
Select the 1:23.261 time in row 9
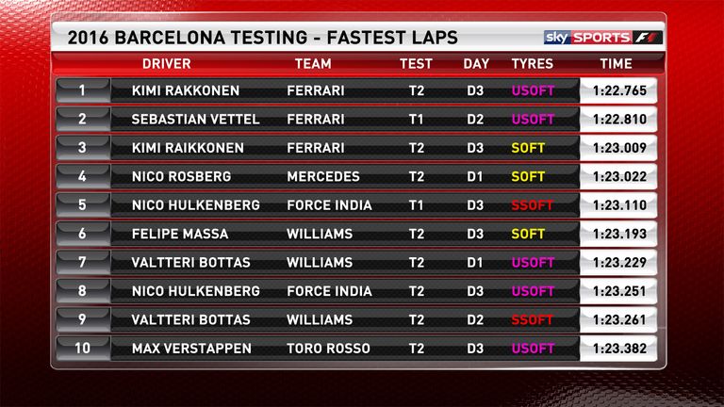(619, 319)
